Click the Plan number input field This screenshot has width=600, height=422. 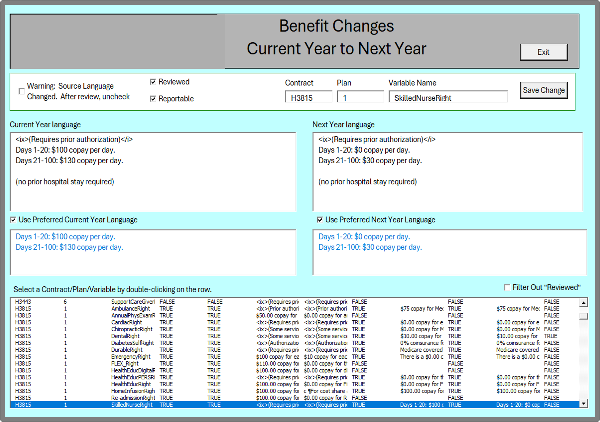point(360,97)
